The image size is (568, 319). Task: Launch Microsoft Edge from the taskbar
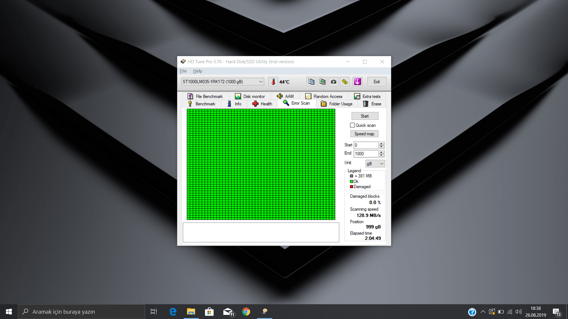(x=172, y=311)
